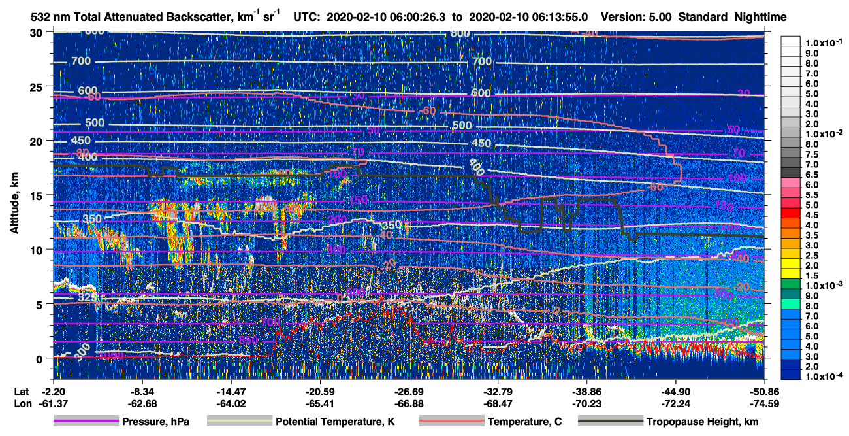849x436 pixels.
Task: Click the Lat row label
Action: pos(21,392)
